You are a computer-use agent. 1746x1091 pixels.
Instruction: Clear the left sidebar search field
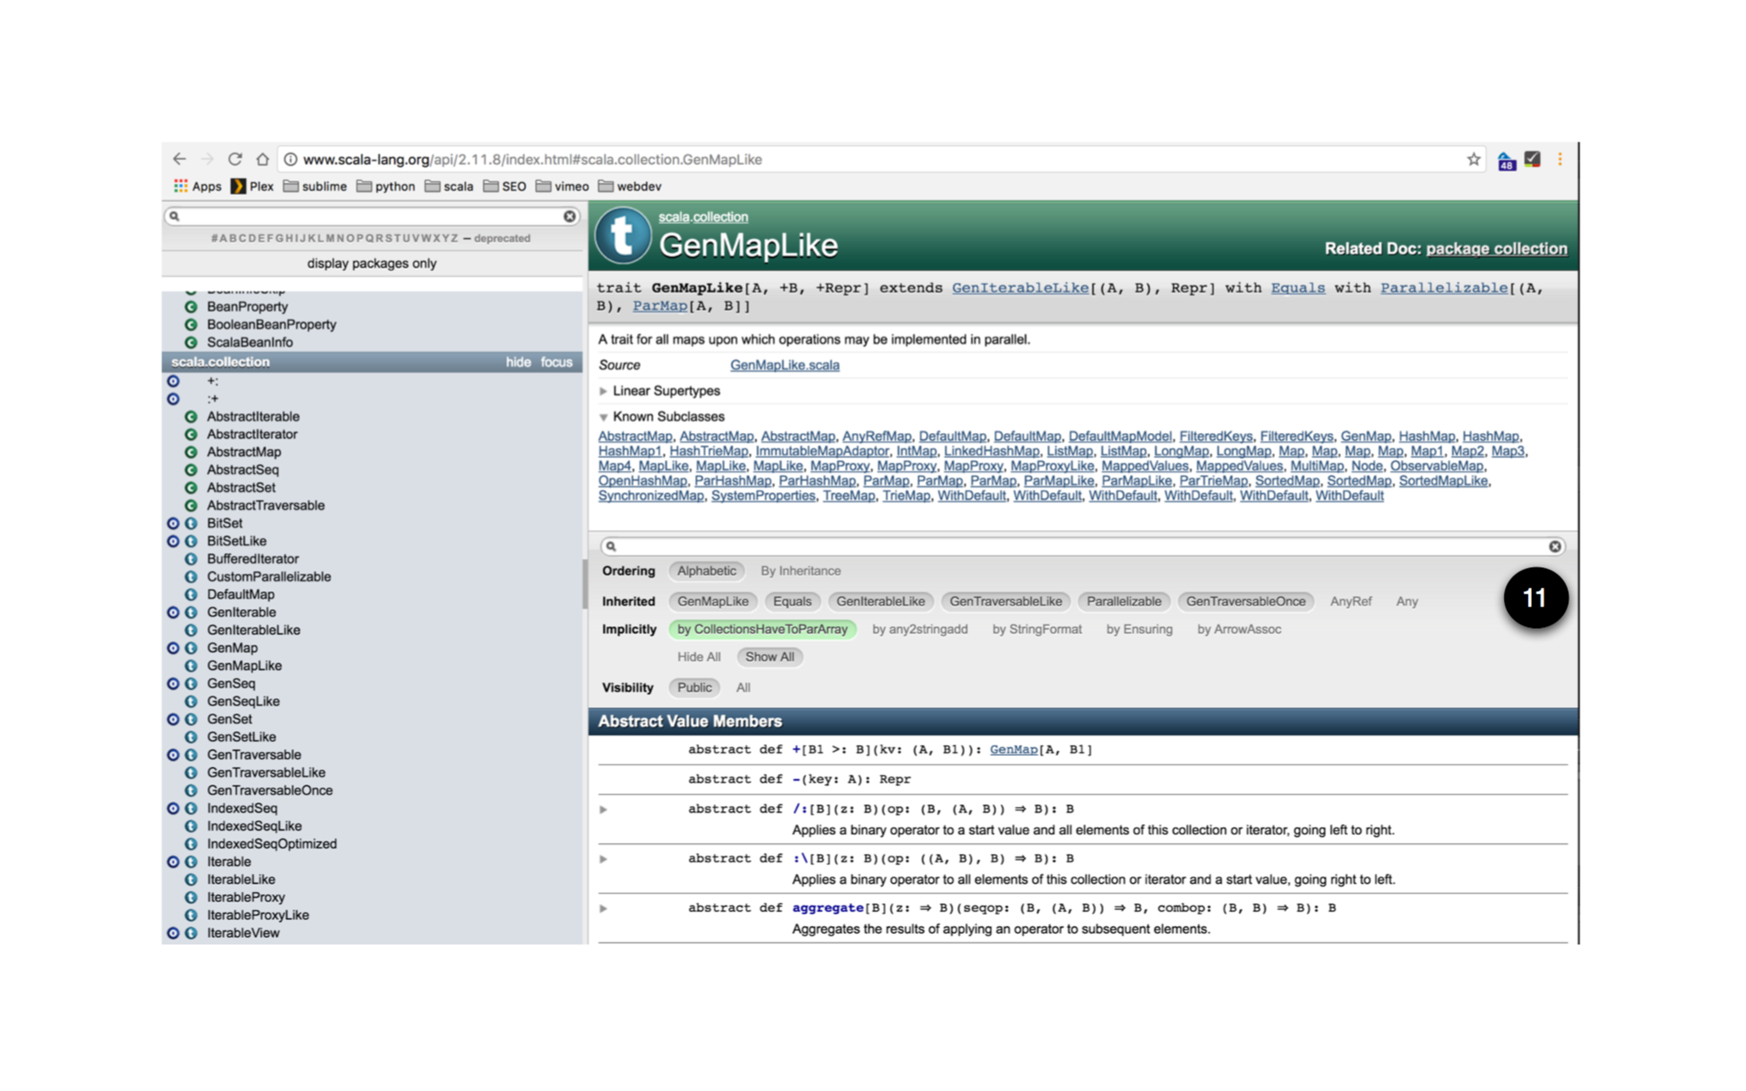570,216
